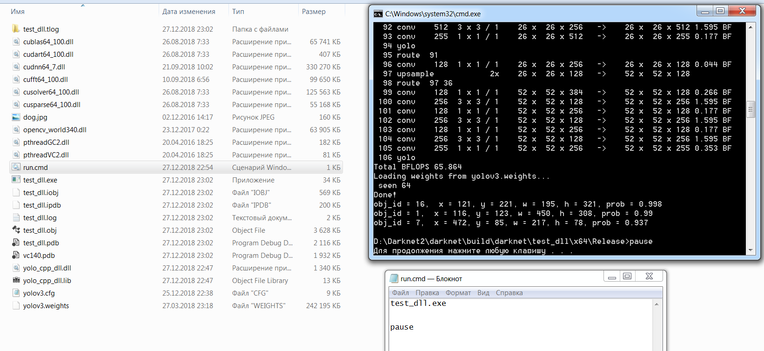Click the cusparse64_100.dll file icon
The height and width of the screenshot is (351, 764).
pos(16,104)
